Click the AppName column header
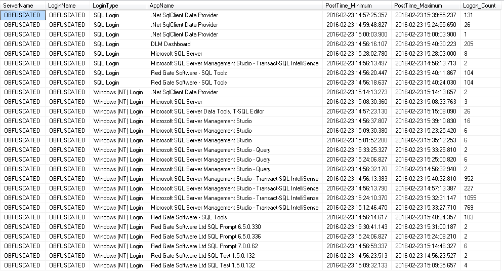The width and height of the screenshot is (504, 274). click(x=162, y=5)
